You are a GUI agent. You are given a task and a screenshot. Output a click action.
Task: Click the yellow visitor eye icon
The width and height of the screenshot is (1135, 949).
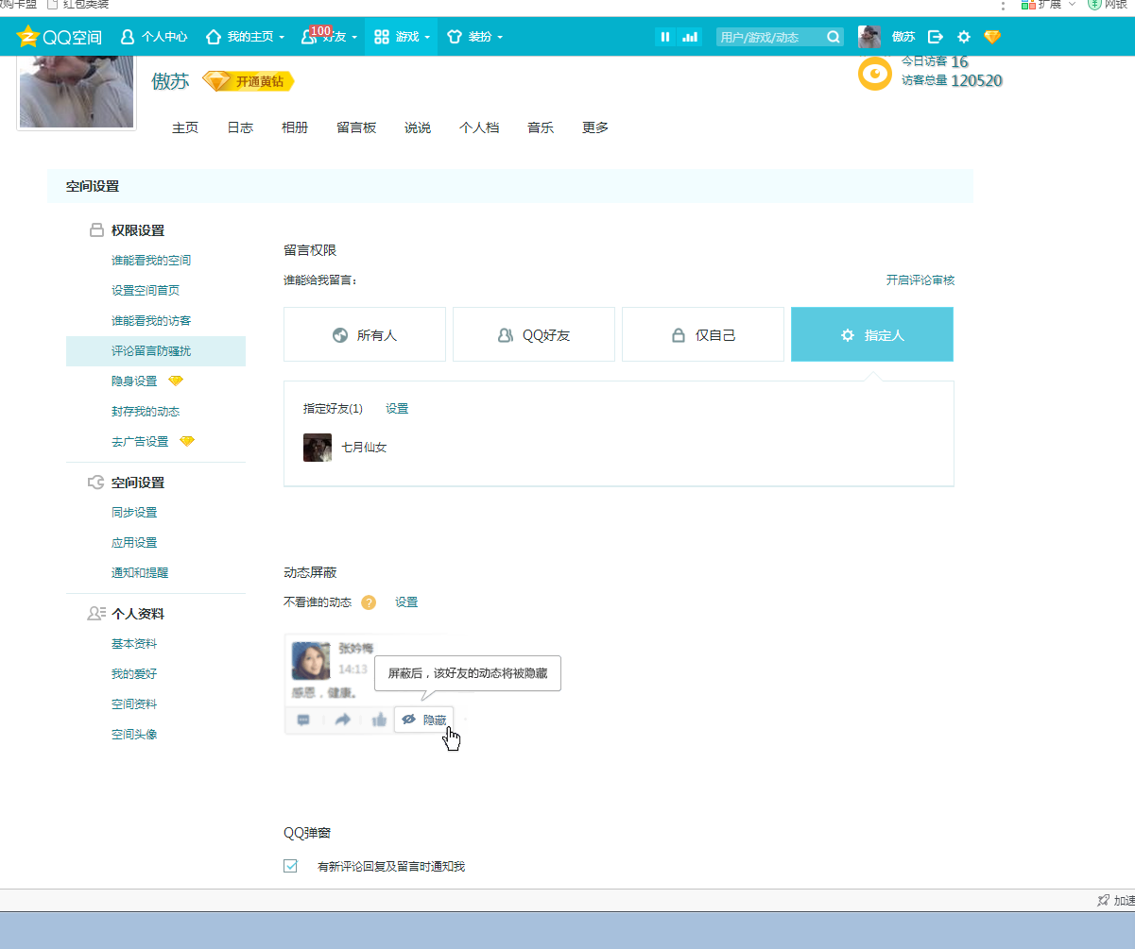point(875,74)
